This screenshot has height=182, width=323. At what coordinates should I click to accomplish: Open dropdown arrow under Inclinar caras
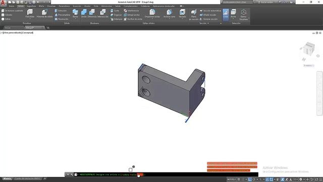click(x=170, y=19)
